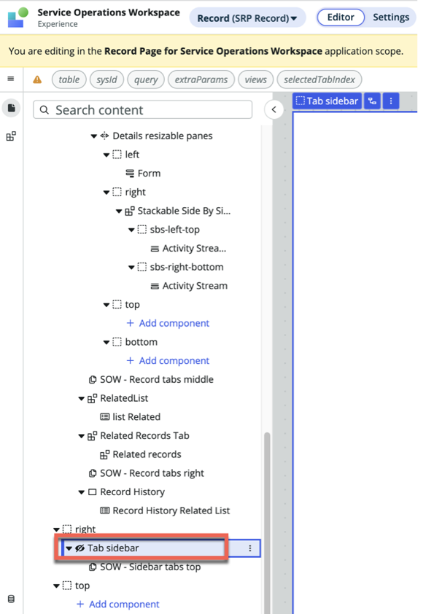Open the components icon in left sidebar
Viewport: 426px width, 614px height.
click(x=11, y=136)
